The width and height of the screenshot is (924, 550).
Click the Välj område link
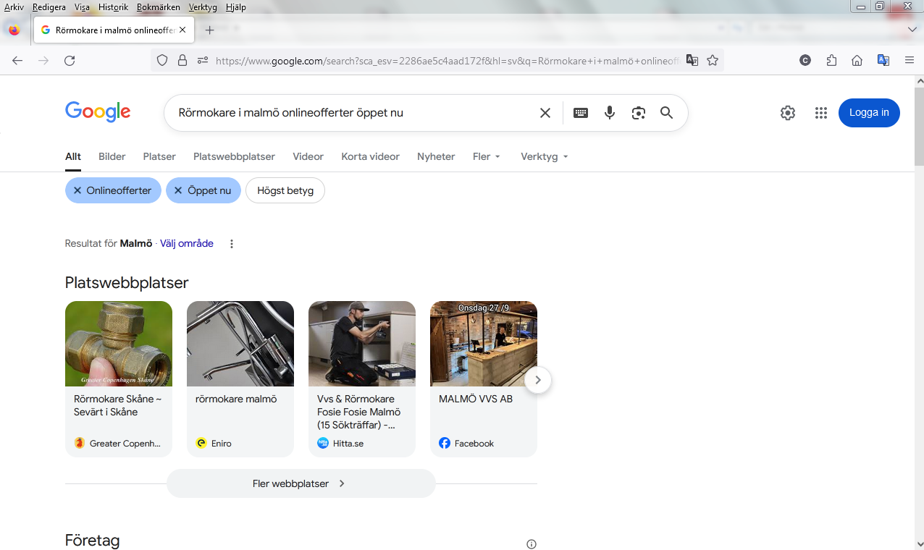coord(187,244)
